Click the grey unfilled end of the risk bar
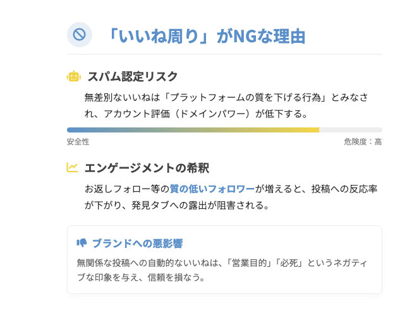 [x=351, y=130]
